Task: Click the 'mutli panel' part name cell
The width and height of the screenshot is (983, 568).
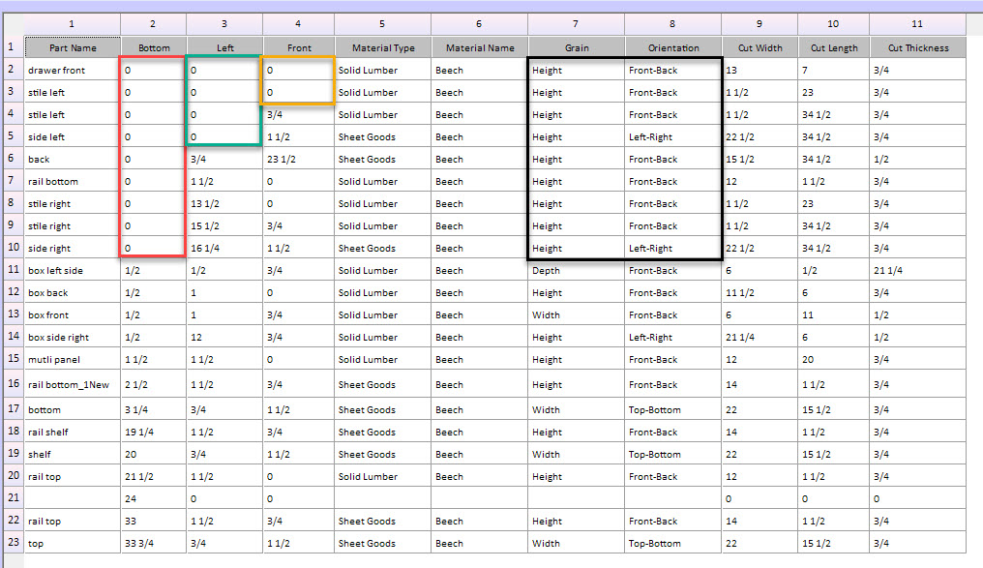Action: pos(73,359)
